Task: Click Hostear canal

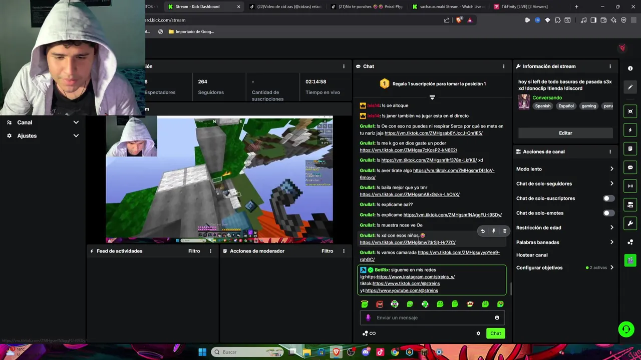Action: point(532,255)
